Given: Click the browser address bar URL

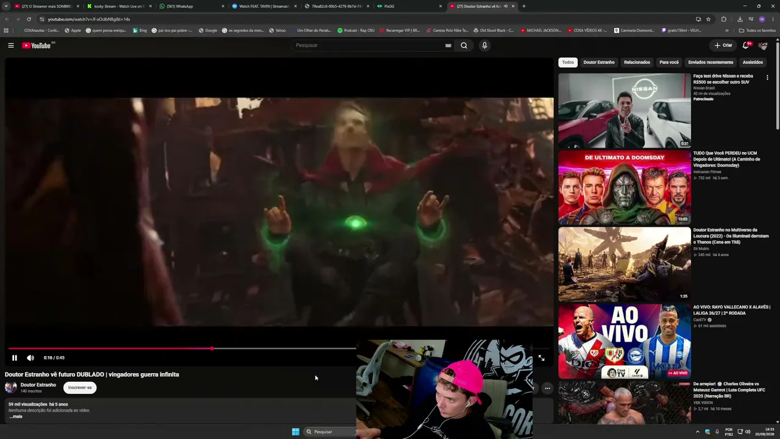Looking at the screenshot, I should point(89,19).
